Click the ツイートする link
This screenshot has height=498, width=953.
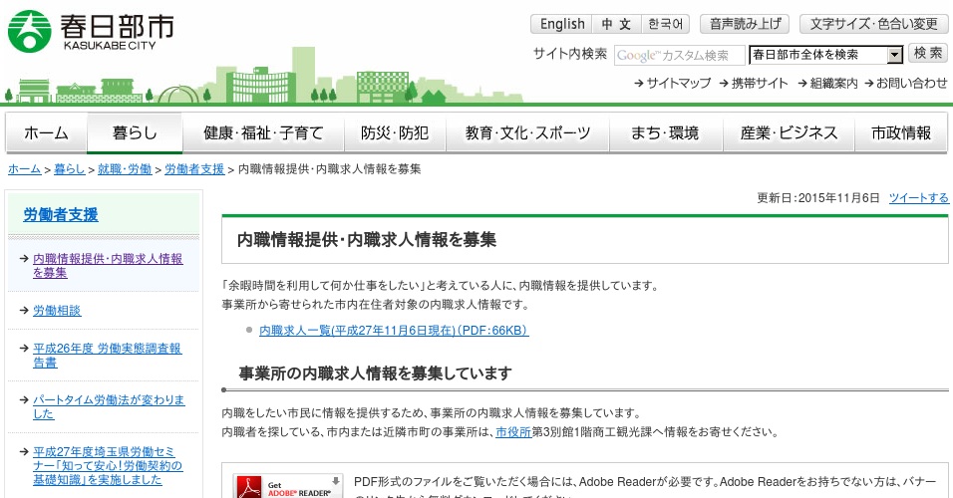[918, 198]
